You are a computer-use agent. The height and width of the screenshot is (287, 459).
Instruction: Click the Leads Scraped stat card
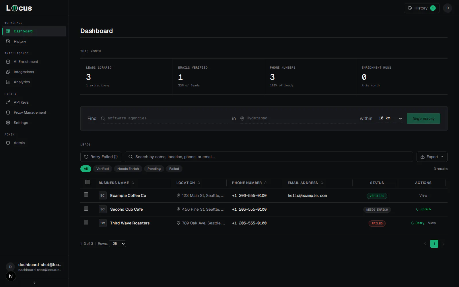(126, 76)
